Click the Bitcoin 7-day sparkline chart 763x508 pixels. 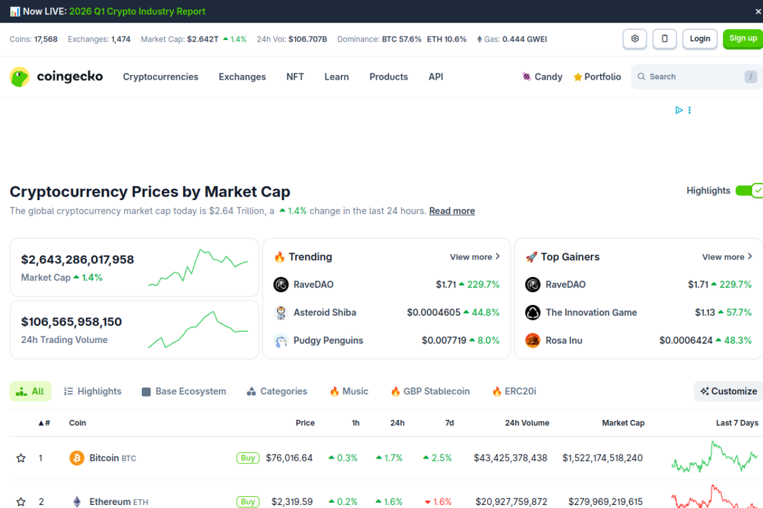pos(714,458)
